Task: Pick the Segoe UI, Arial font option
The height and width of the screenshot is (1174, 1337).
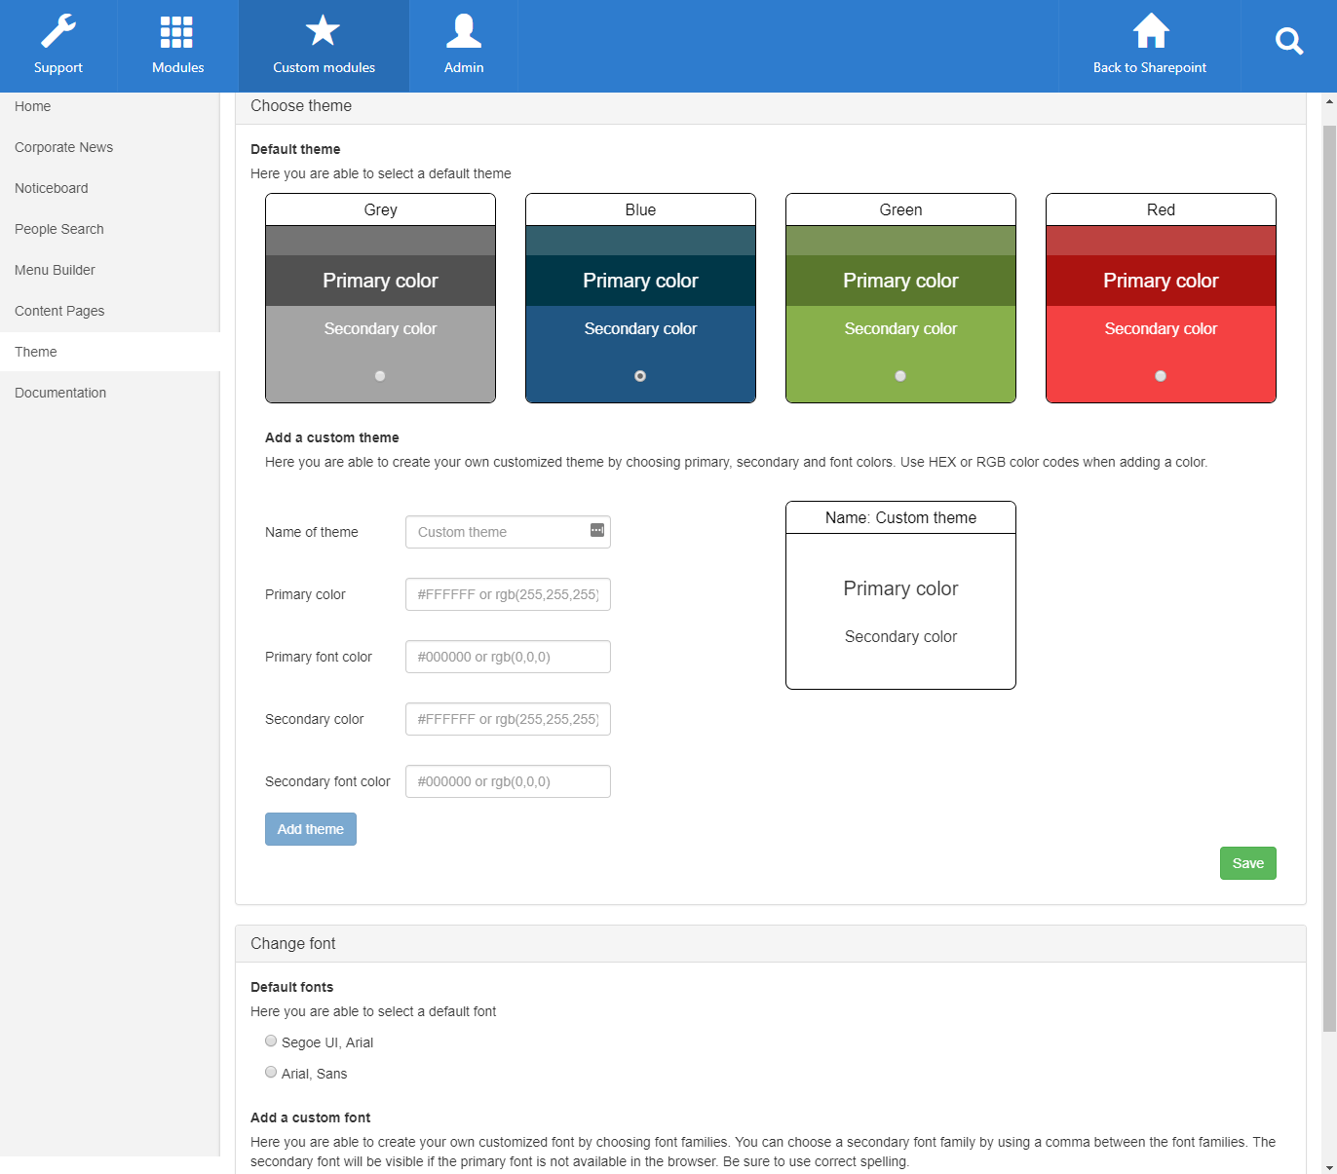Action: 271,1041
